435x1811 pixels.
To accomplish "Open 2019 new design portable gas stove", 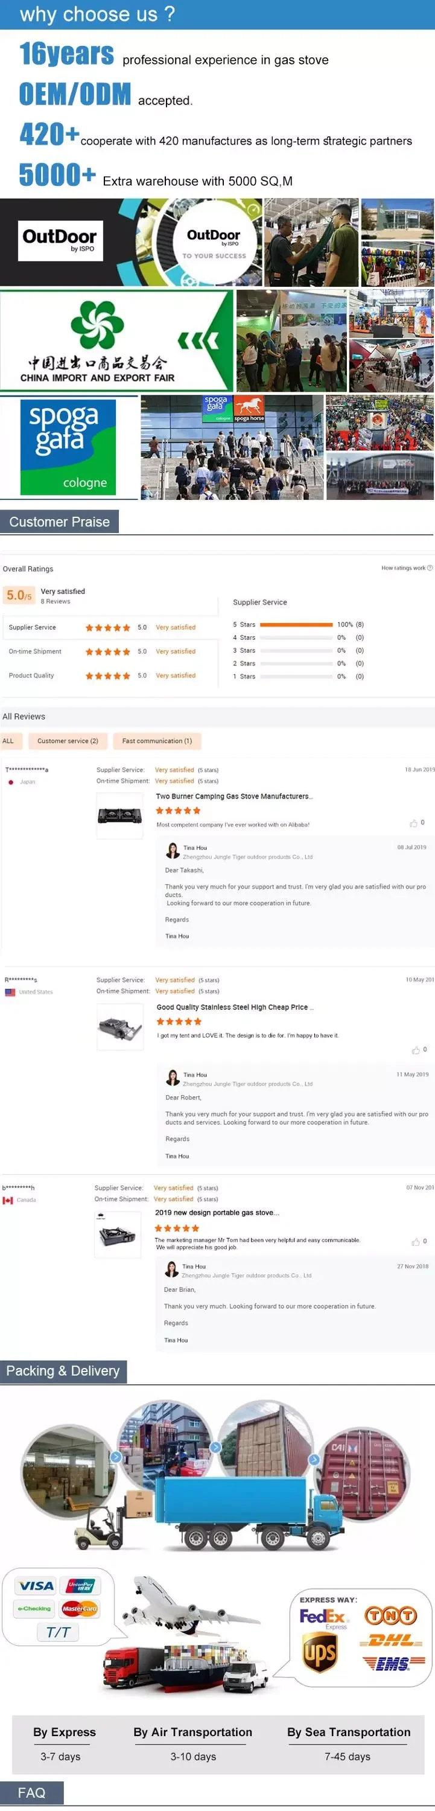I will point(217,1213).
